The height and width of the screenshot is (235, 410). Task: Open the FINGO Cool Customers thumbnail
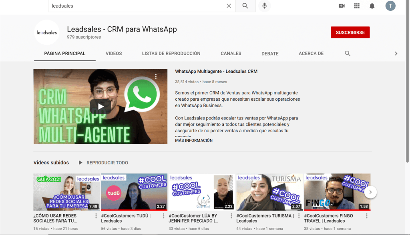point(337,192)
